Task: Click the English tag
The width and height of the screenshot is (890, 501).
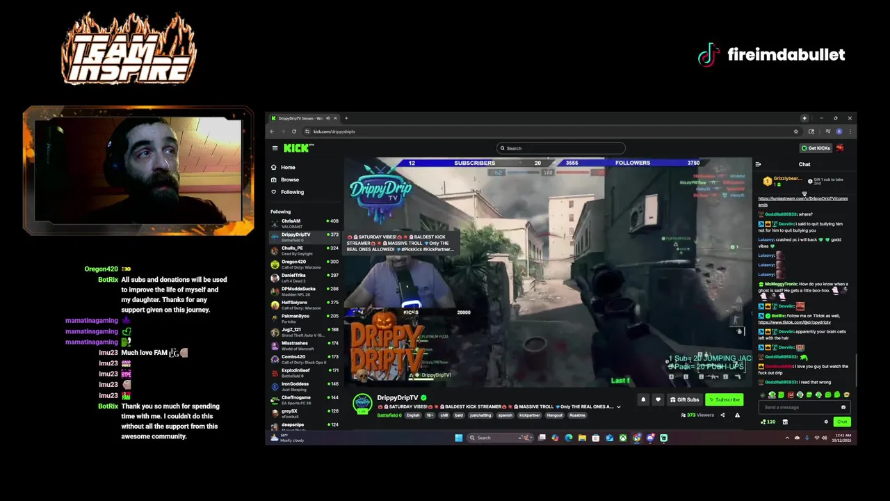Action: tap(413, 415)
